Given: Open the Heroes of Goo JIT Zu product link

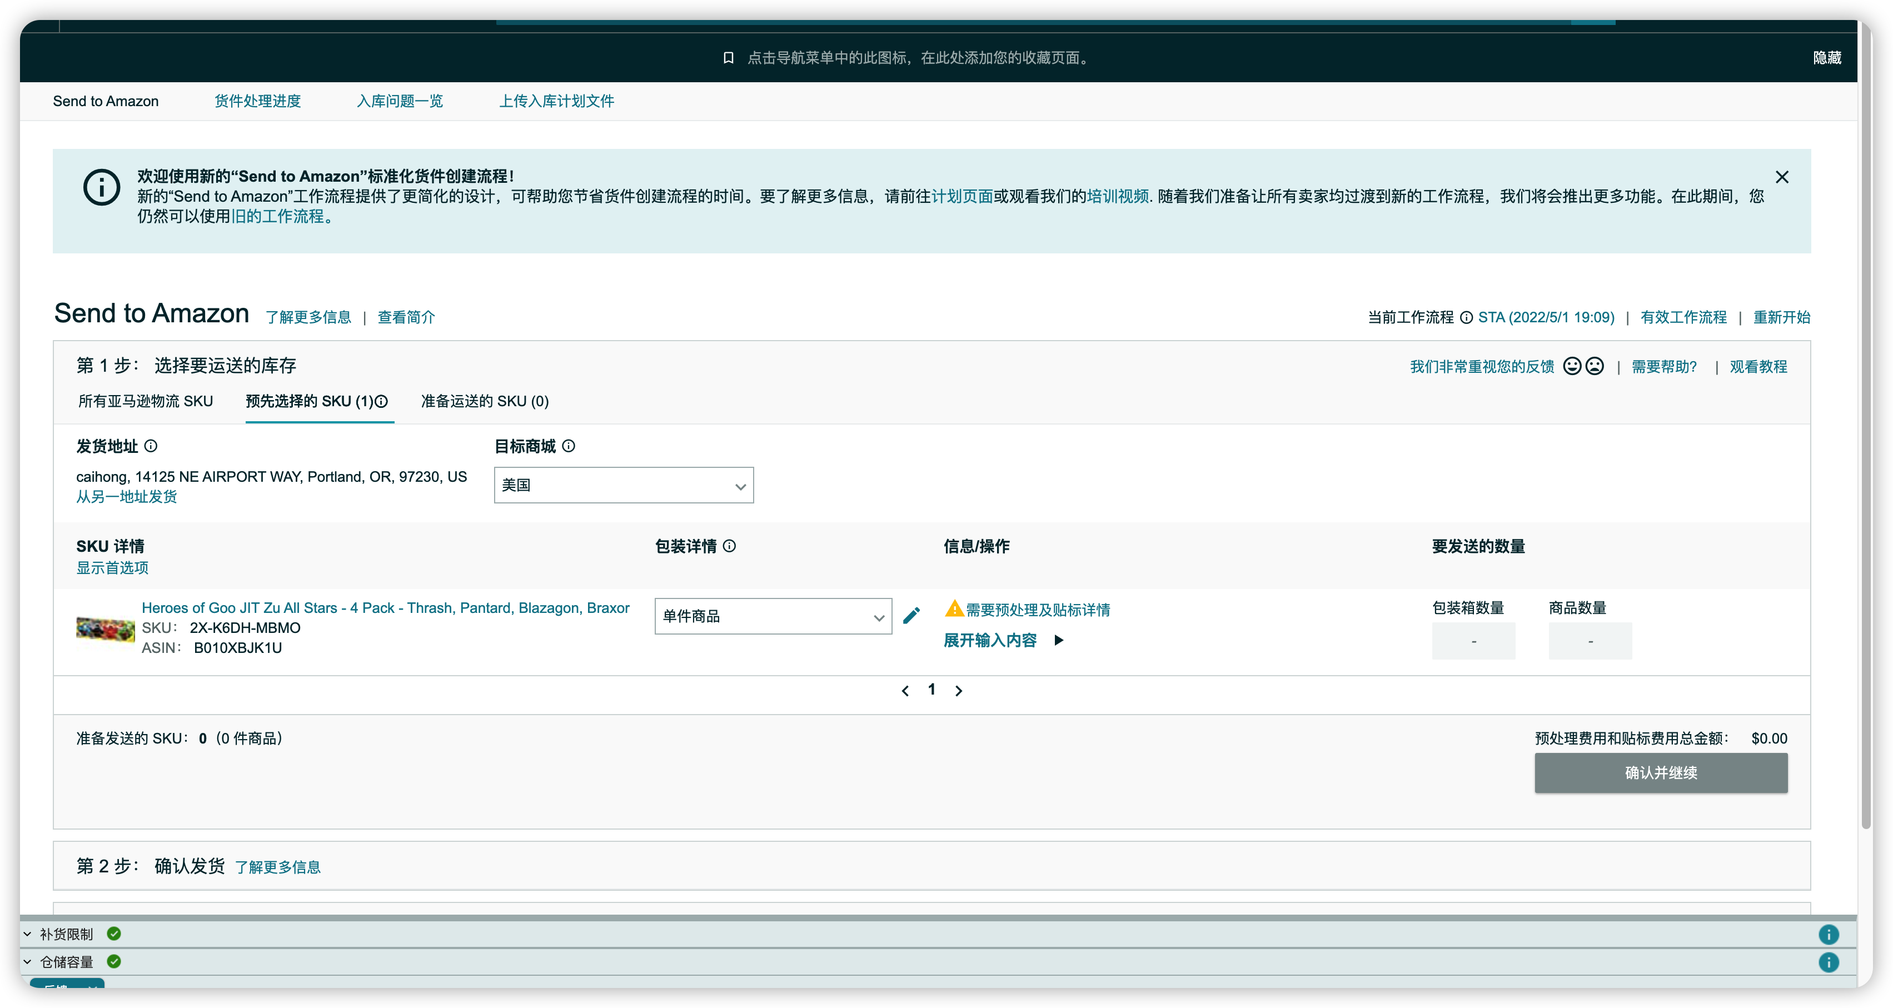Looking at the screenshot, I should click(x=386, y=607).
